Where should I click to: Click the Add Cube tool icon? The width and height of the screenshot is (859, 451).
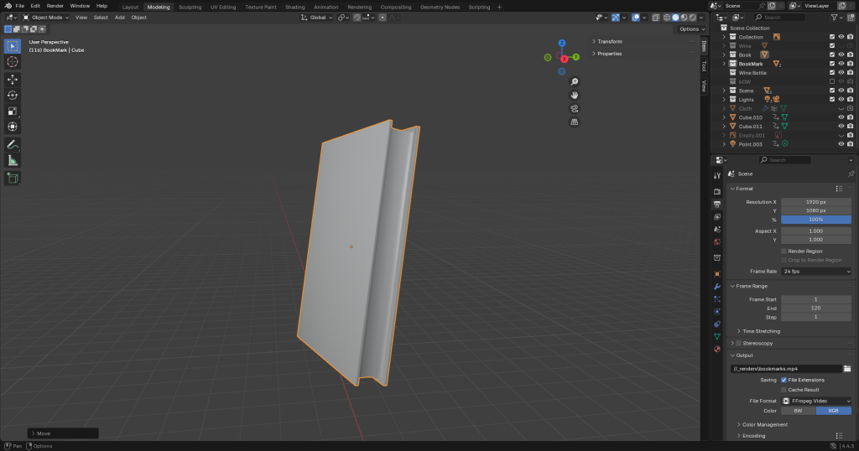[13, 178]
